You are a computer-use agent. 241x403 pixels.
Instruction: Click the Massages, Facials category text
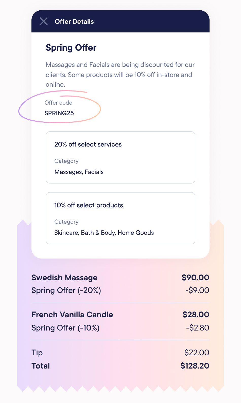click(x=79, y=172)
